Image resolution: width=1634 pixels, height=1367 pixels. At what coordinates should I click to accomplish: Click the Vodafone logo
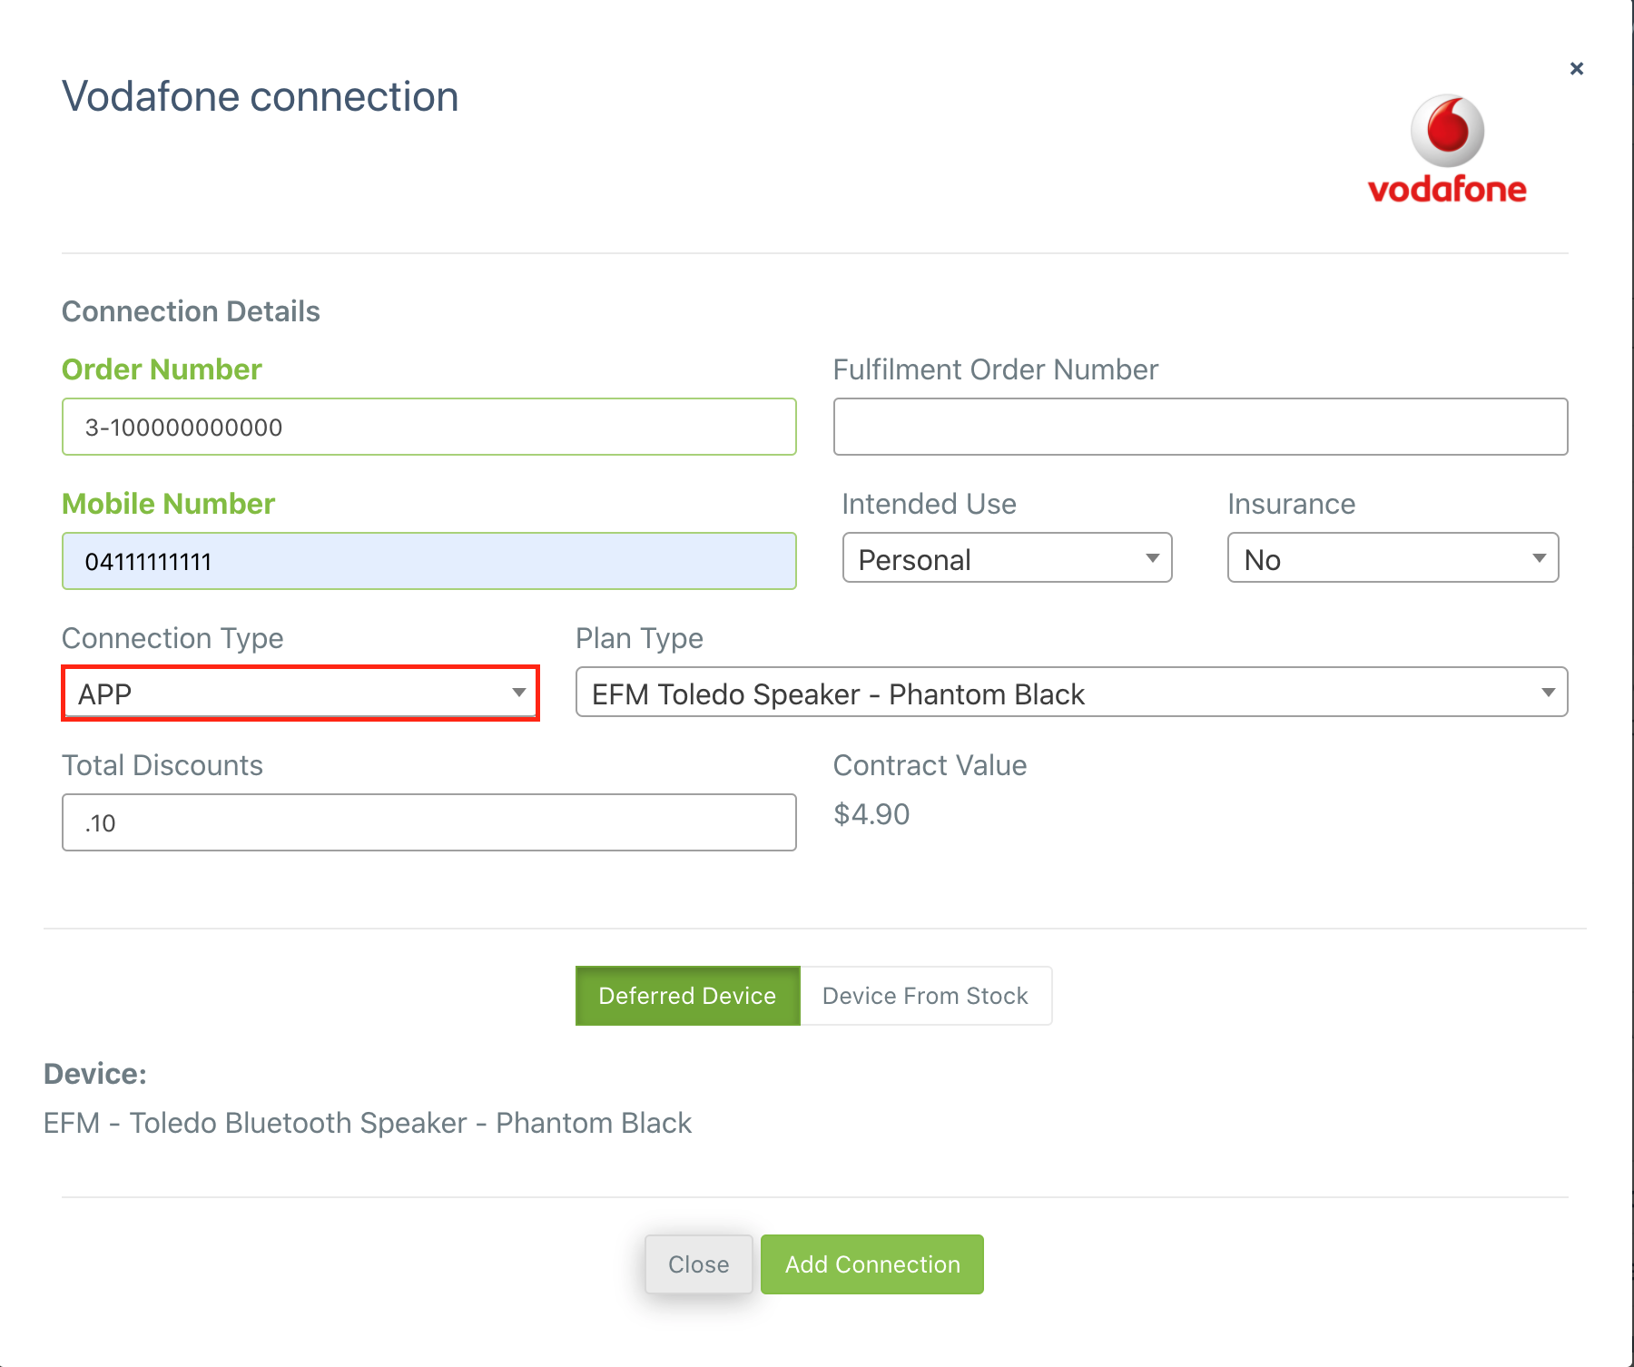(1447, 150)
